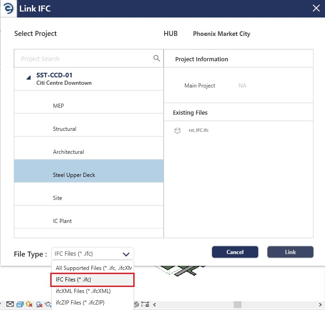The width and height of the screenshot is (325, 310).
Task: Click the rst_IFC.ifc file cube icon
Action: tap(177, 130)
